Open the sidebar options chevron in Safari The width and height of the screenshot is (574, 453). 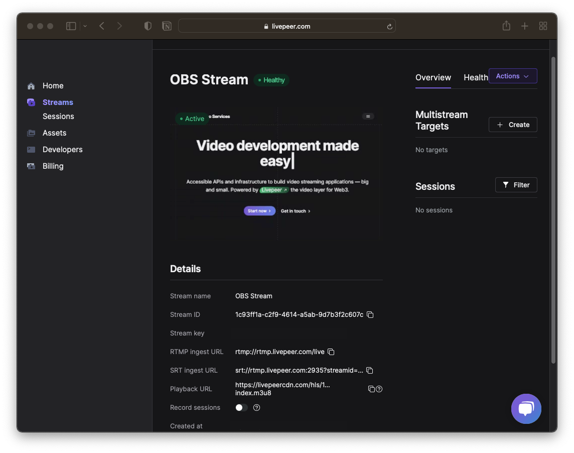point(85,26)
